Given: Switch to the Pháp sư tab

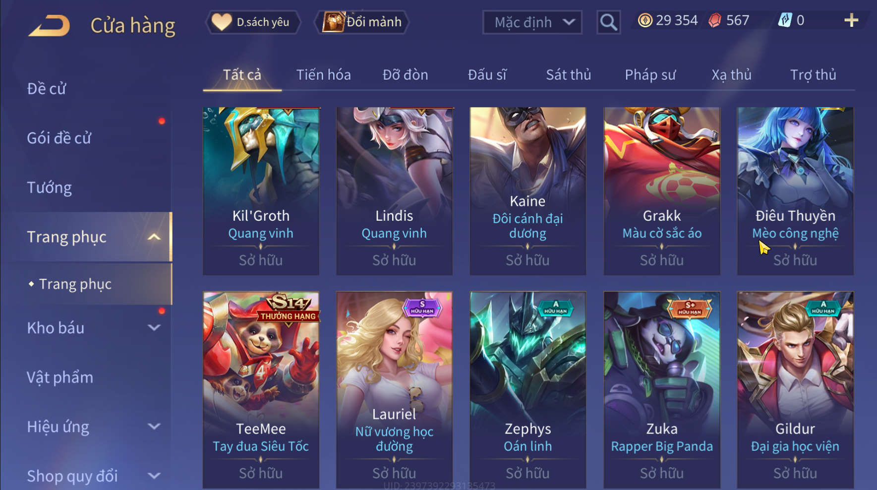Looking at the screenshot, I should pos(650,75).
